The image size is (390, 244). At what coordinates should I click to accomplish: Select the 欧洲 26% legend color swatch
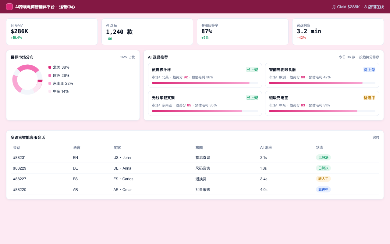tap(50, 75)
